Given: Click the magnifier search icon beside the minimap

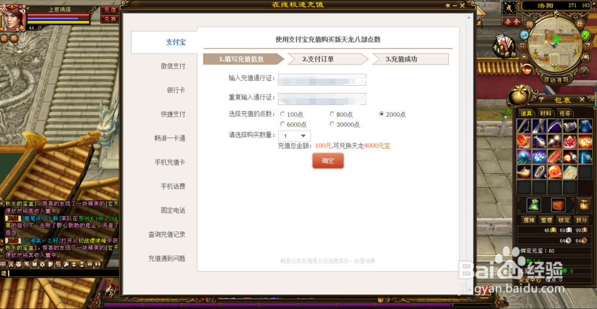Looking at the screenshot, I should (523, 46).
